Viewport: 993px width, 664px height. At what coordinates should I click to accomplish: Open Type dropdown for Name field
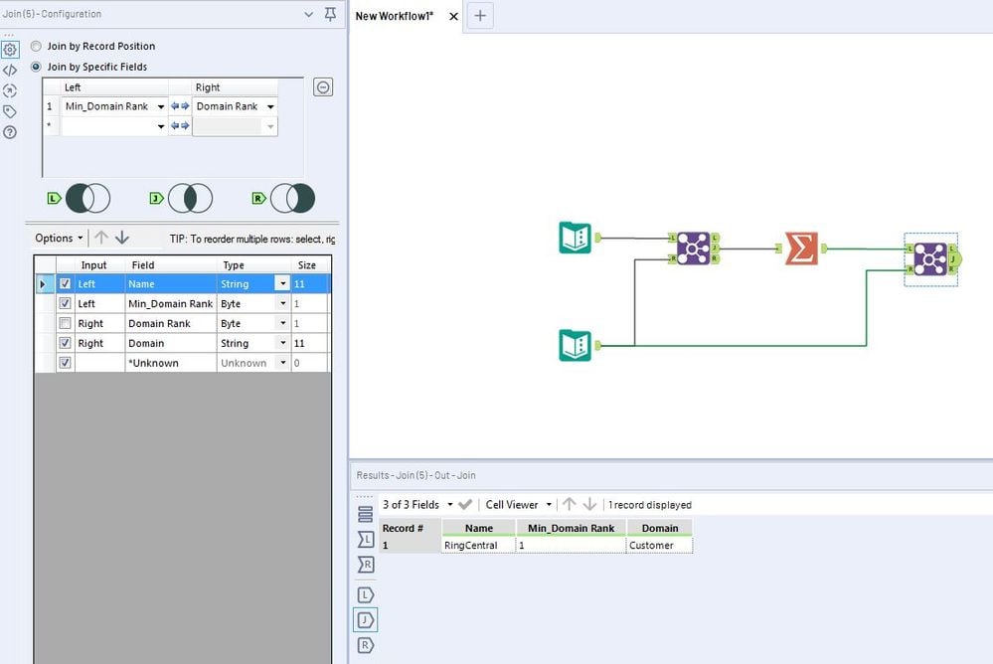(x=282, y=284)
